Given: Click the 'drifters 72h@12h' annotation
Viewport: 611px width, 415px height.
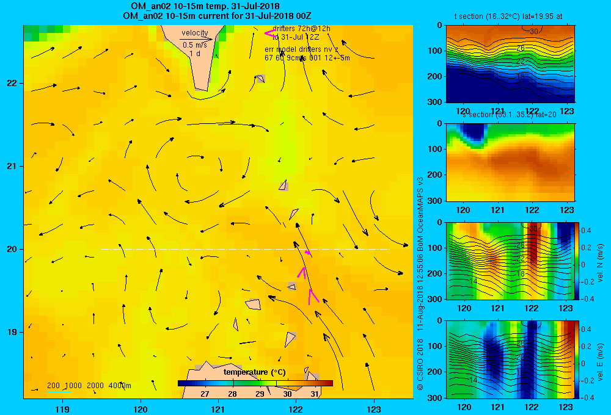Looking at the screenshot, I should coord(302,29).
